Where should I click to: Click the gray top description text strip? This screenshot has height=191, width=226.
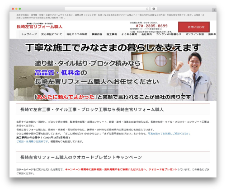113,16
